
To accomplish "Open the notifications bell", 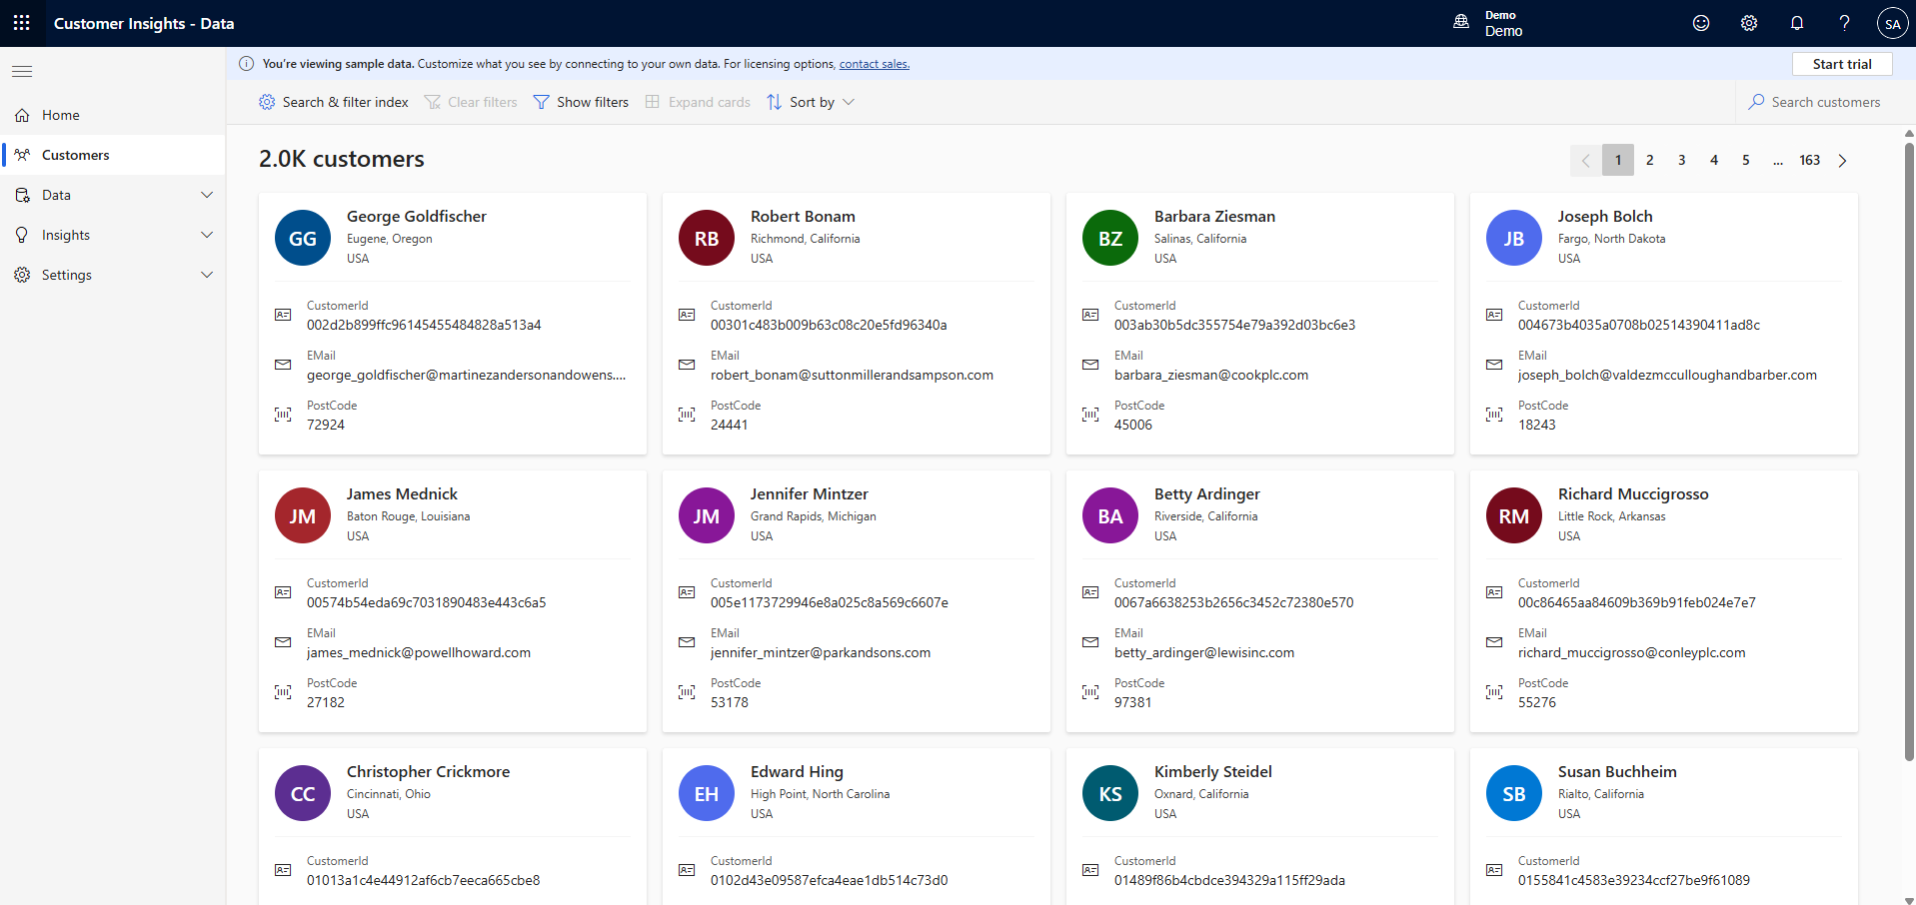I will [x=1797, y=23].
